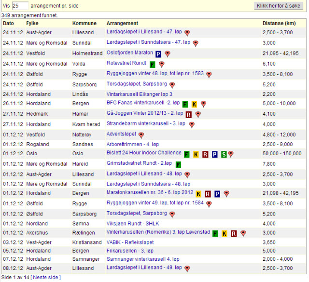309x282 pixels.
Task: Click map pin for Maratonkarusellen nr. 36
Action: [x=226, y=194]
